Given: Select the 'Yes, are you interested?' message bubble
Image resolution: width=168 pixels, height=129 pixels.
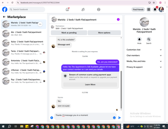Looking at the screenshot, I should pyautogui.click(x=107, y=62).
